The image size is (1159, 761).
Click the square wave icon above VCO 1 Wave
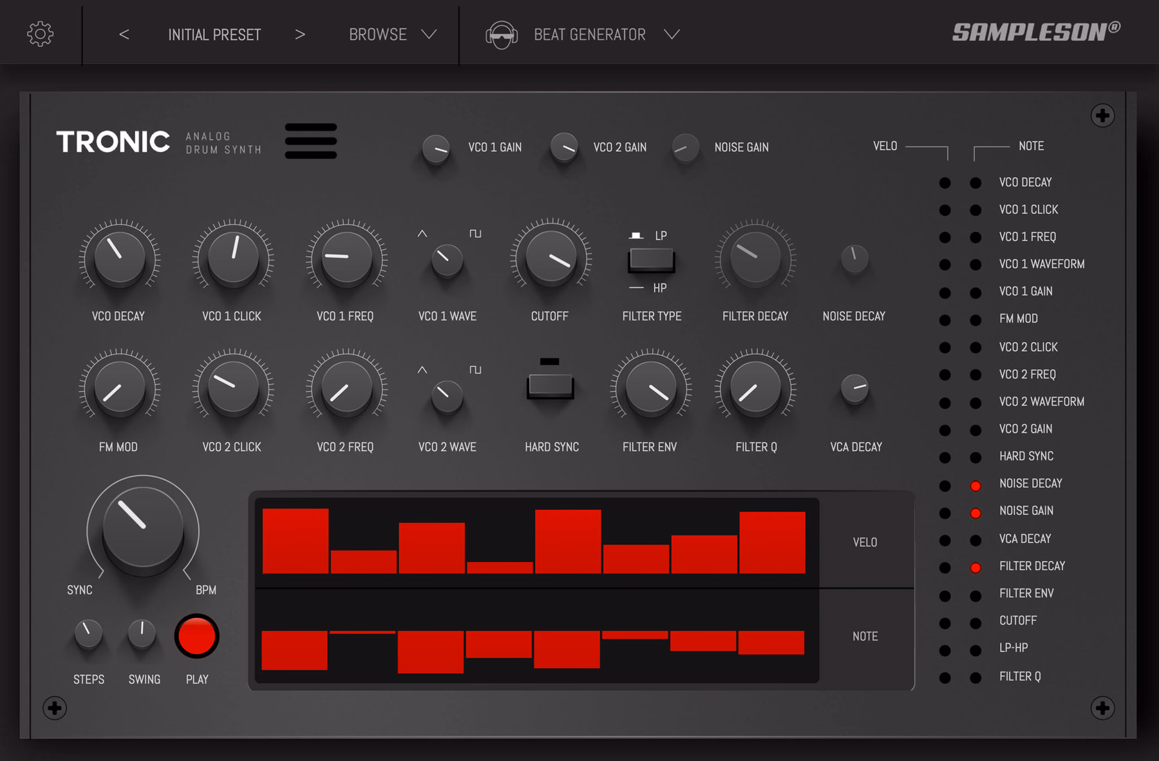click(475, 233)
